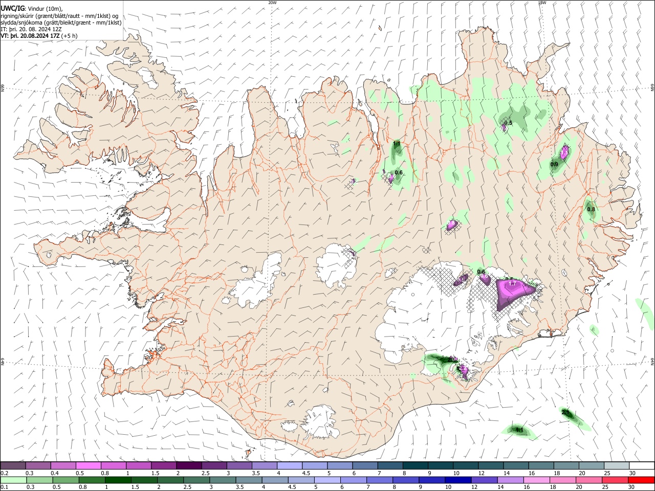The width and height of the screenshot is (655, 491).
Task: Select the dark mauve snow-legend swatch at 0.2
Action: pyautogui.click(x=13, y=465)
